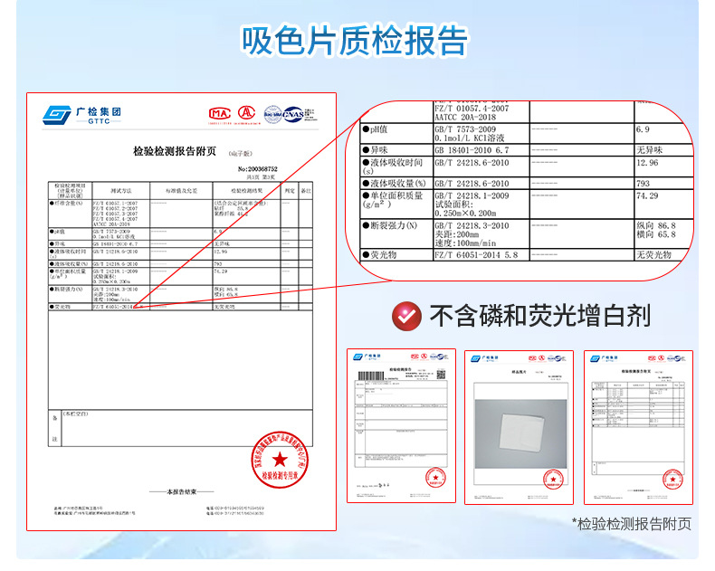
Task: Open the third thumbnail showing the results table
Action: click(638, 428)
